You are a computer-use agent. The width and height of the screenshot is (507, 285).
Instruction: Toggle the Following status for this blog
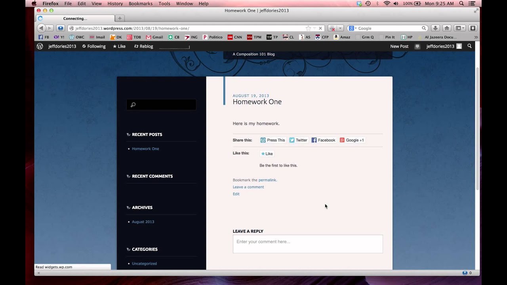pyautogui.click(x=94, y=46)
